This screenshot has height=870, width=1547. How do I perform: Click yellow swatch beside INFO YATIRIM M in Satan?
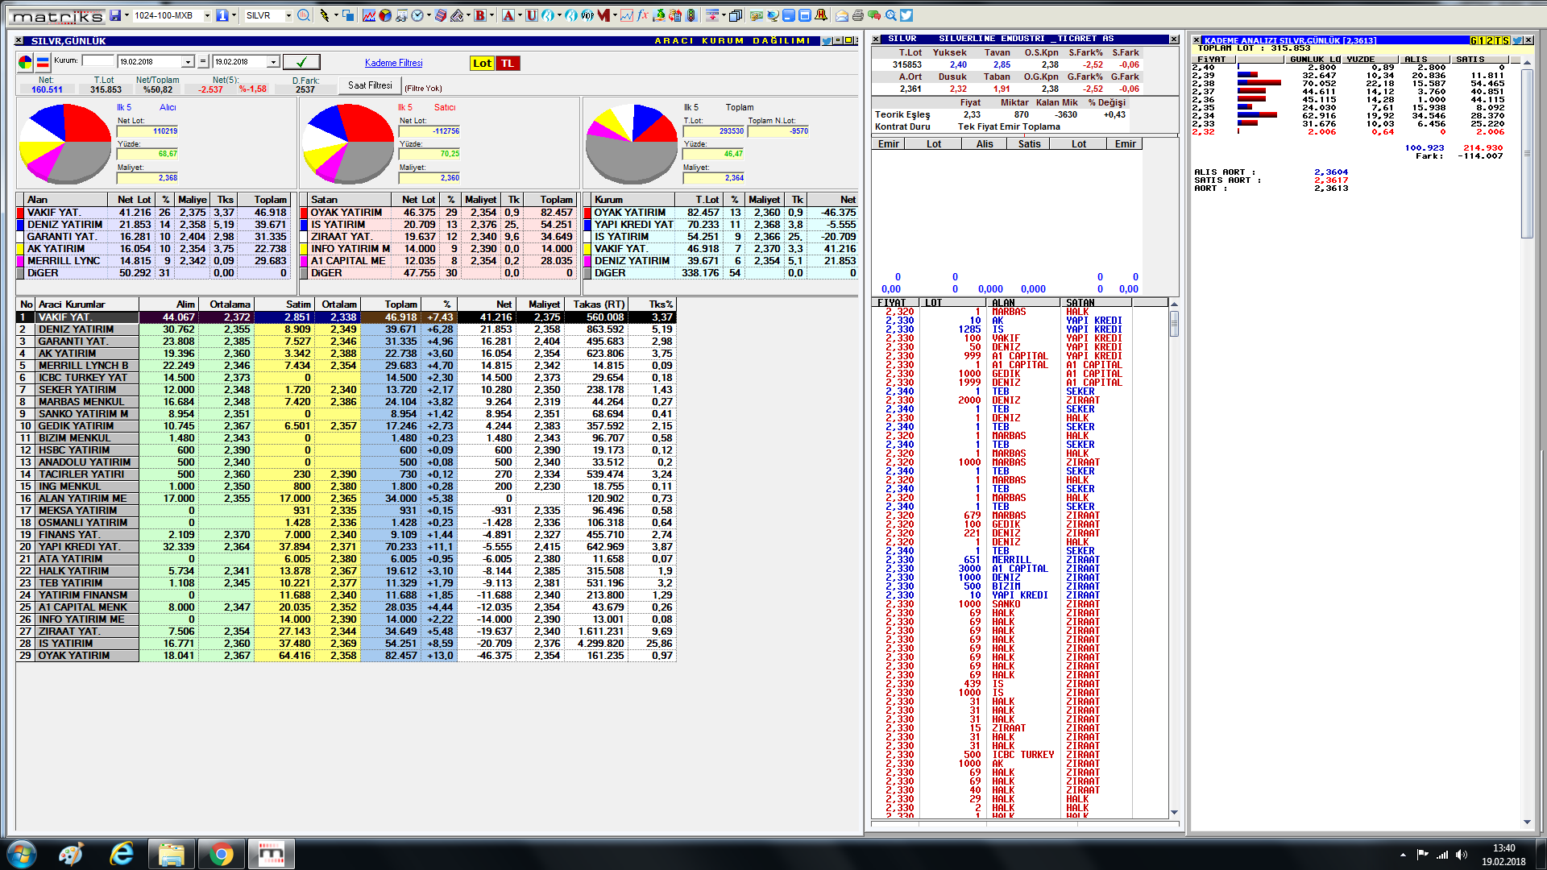pyautogui.click(x=305, y=249)
